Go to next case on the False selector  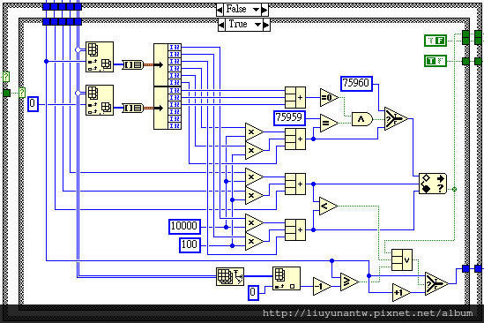(x=264, y=10)
